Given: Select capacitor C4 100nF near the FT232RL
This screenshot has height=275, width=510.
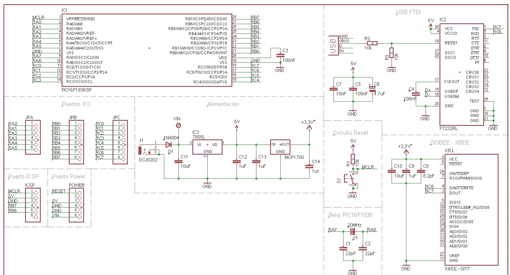Looking at the screenshot, I should [416, 94].
